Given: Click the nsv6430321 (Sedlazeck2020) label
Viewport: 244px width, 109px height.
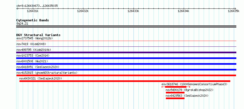Looking at the screenshot, I should (41, 78).
